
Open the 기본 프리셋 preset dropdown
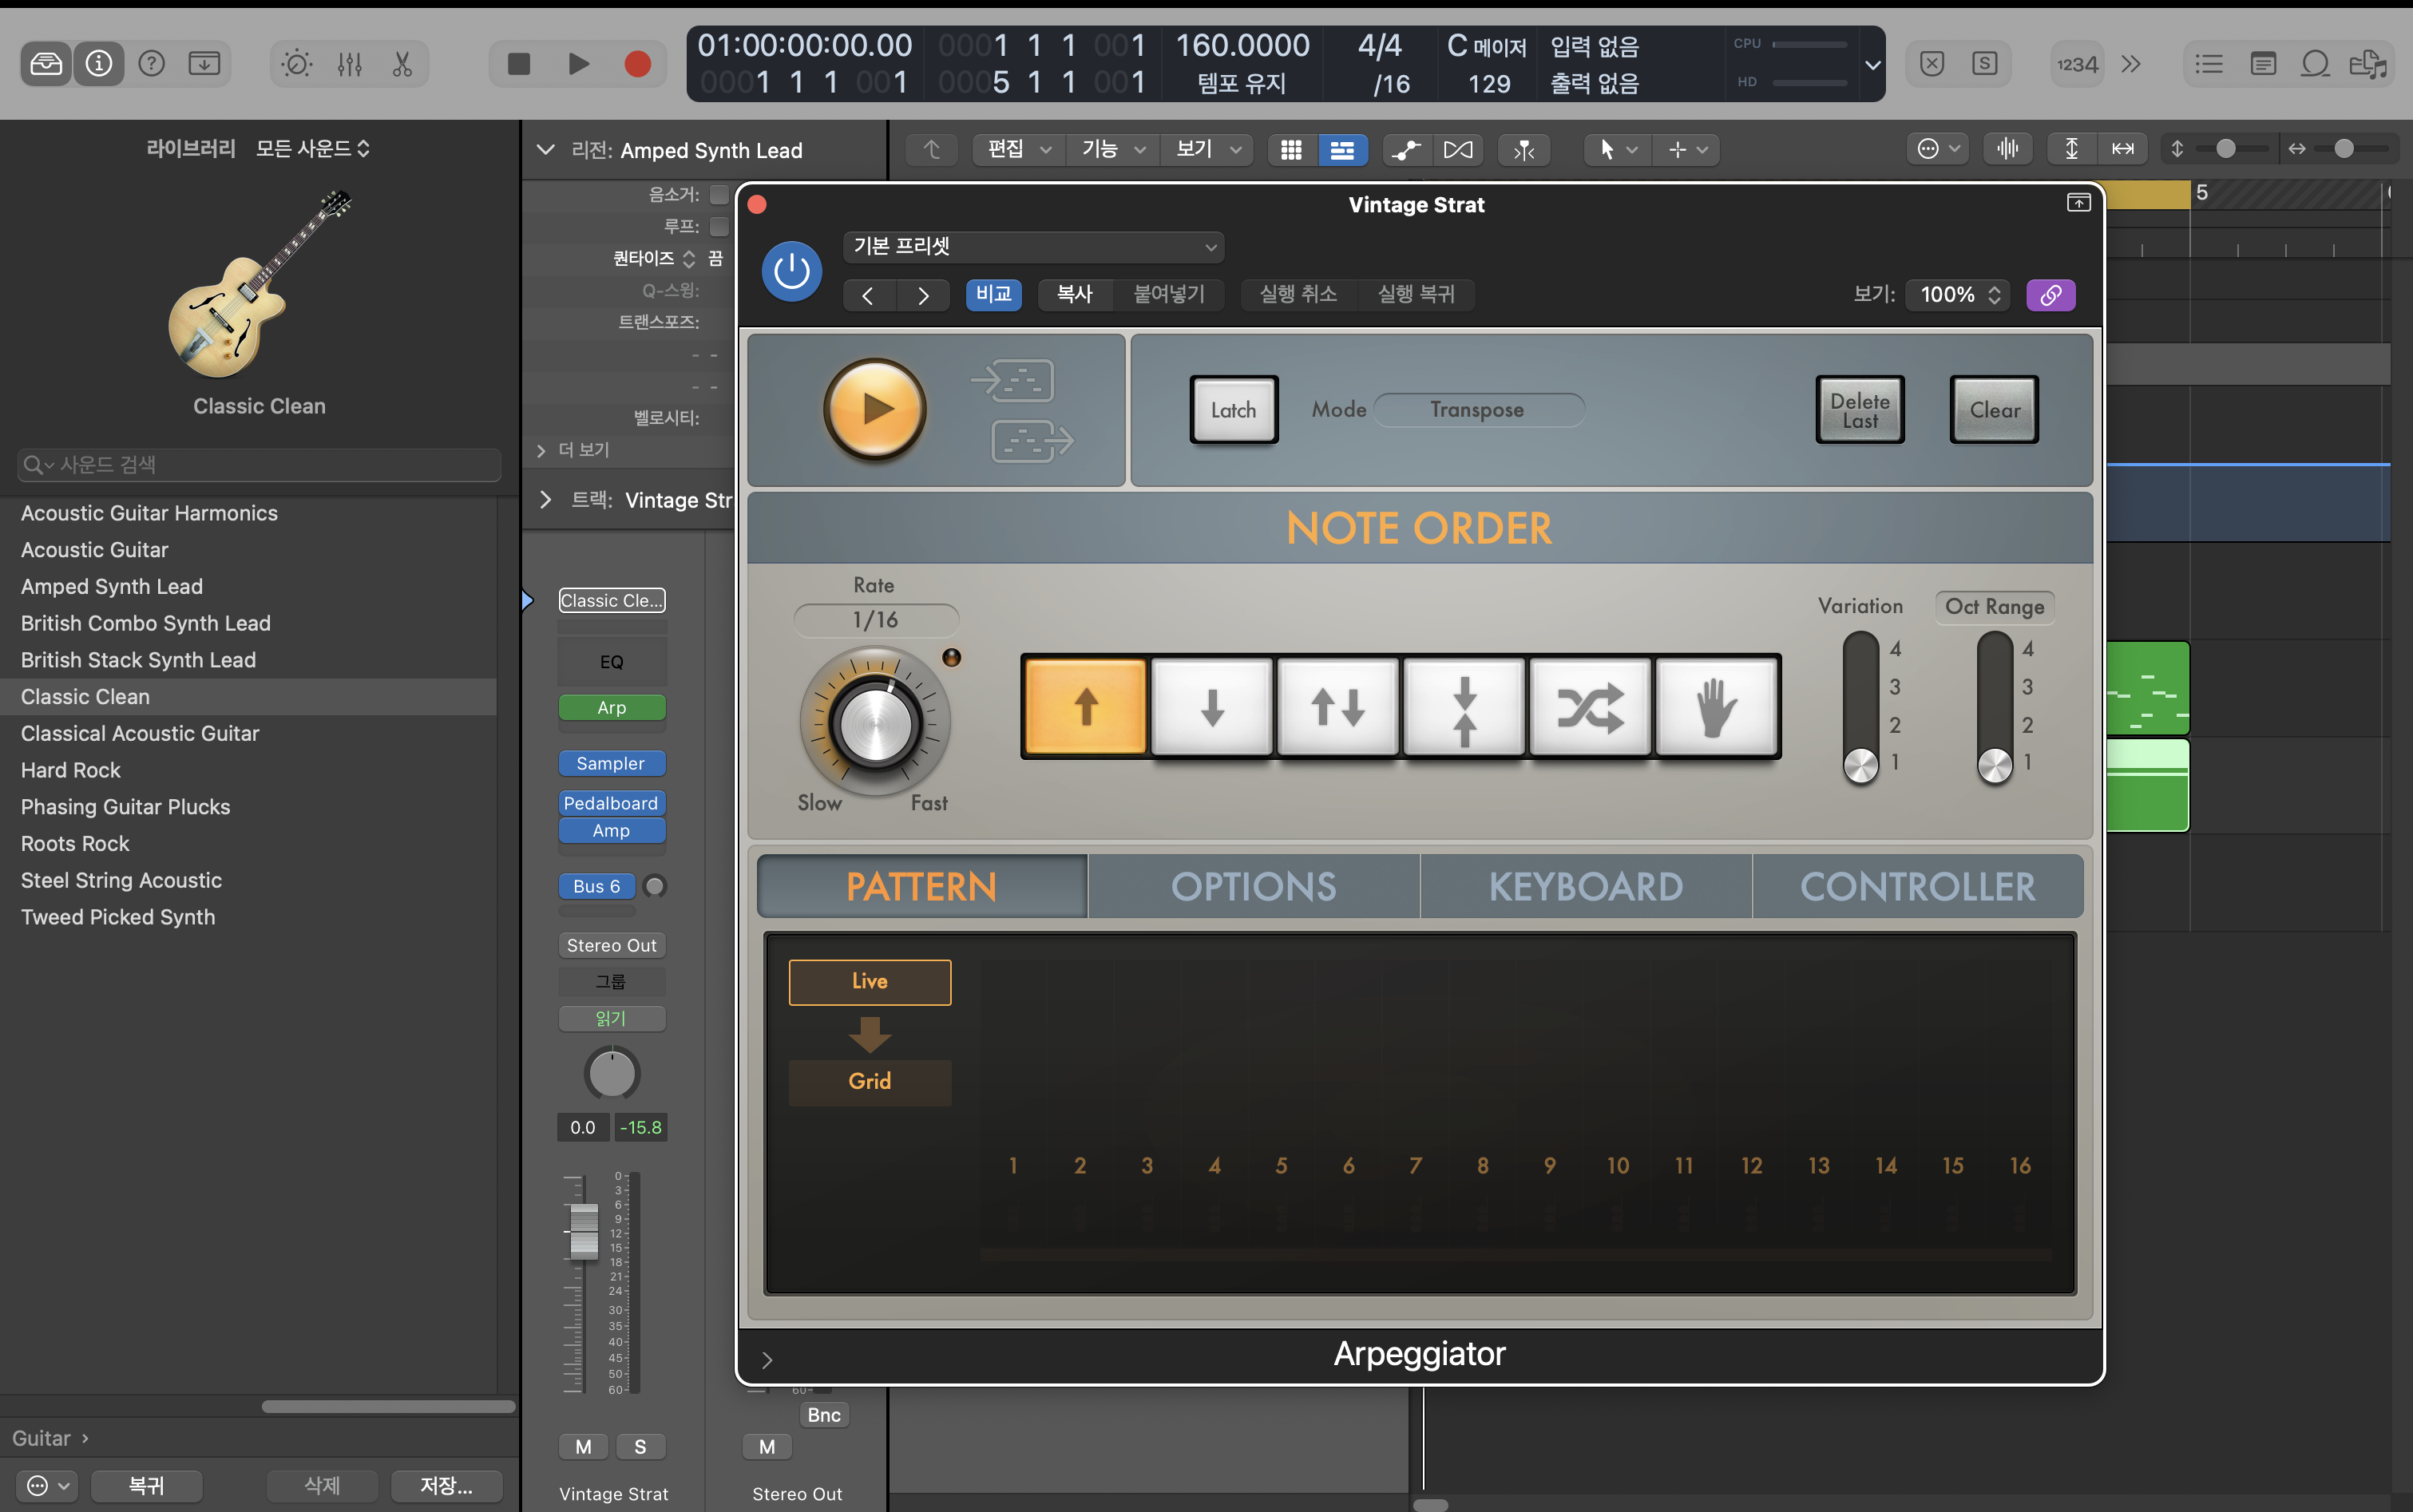[1033, 246]
